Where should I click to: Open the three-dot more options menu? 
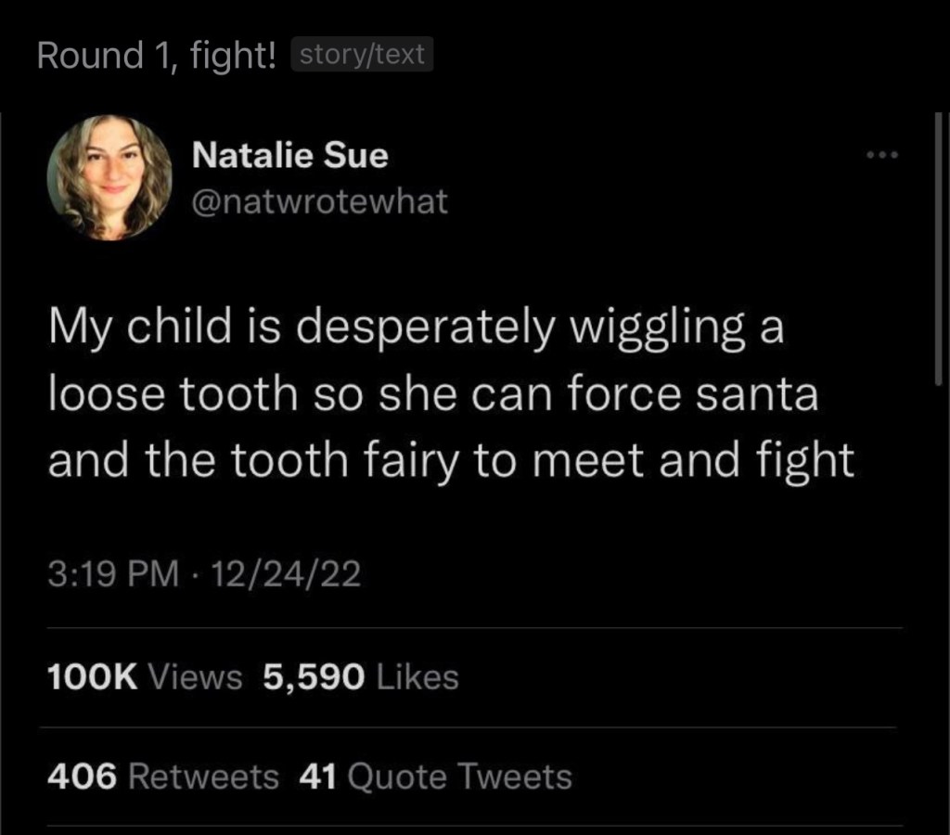tap(880, 156)
